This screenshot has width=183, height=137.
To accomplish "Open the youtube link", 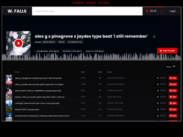I will (91, 3).
